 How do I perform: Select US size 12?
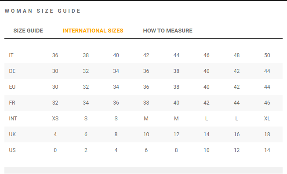[x=236, y=150]
